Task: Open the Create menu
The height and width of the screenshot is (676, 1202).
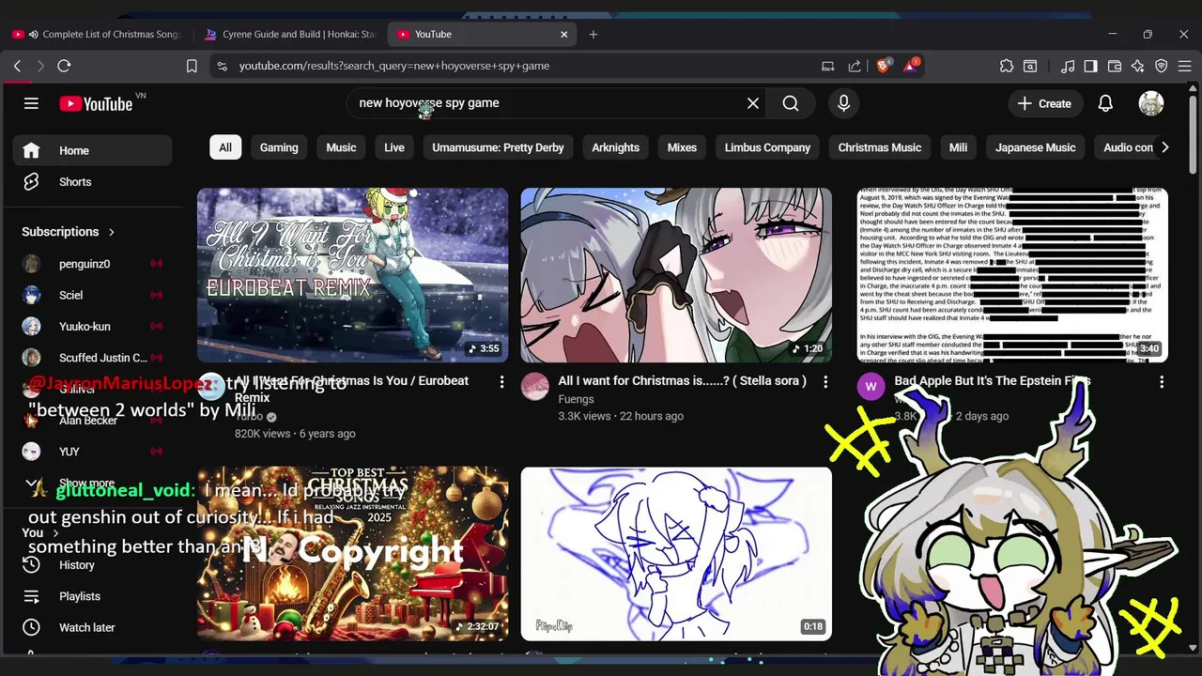Action: tap(1044, 103)
